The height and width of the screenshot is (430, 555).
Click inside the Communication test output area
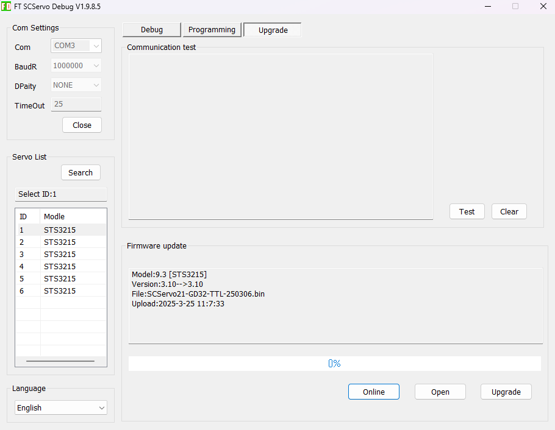pyautogui.click(x=281, y=136)
